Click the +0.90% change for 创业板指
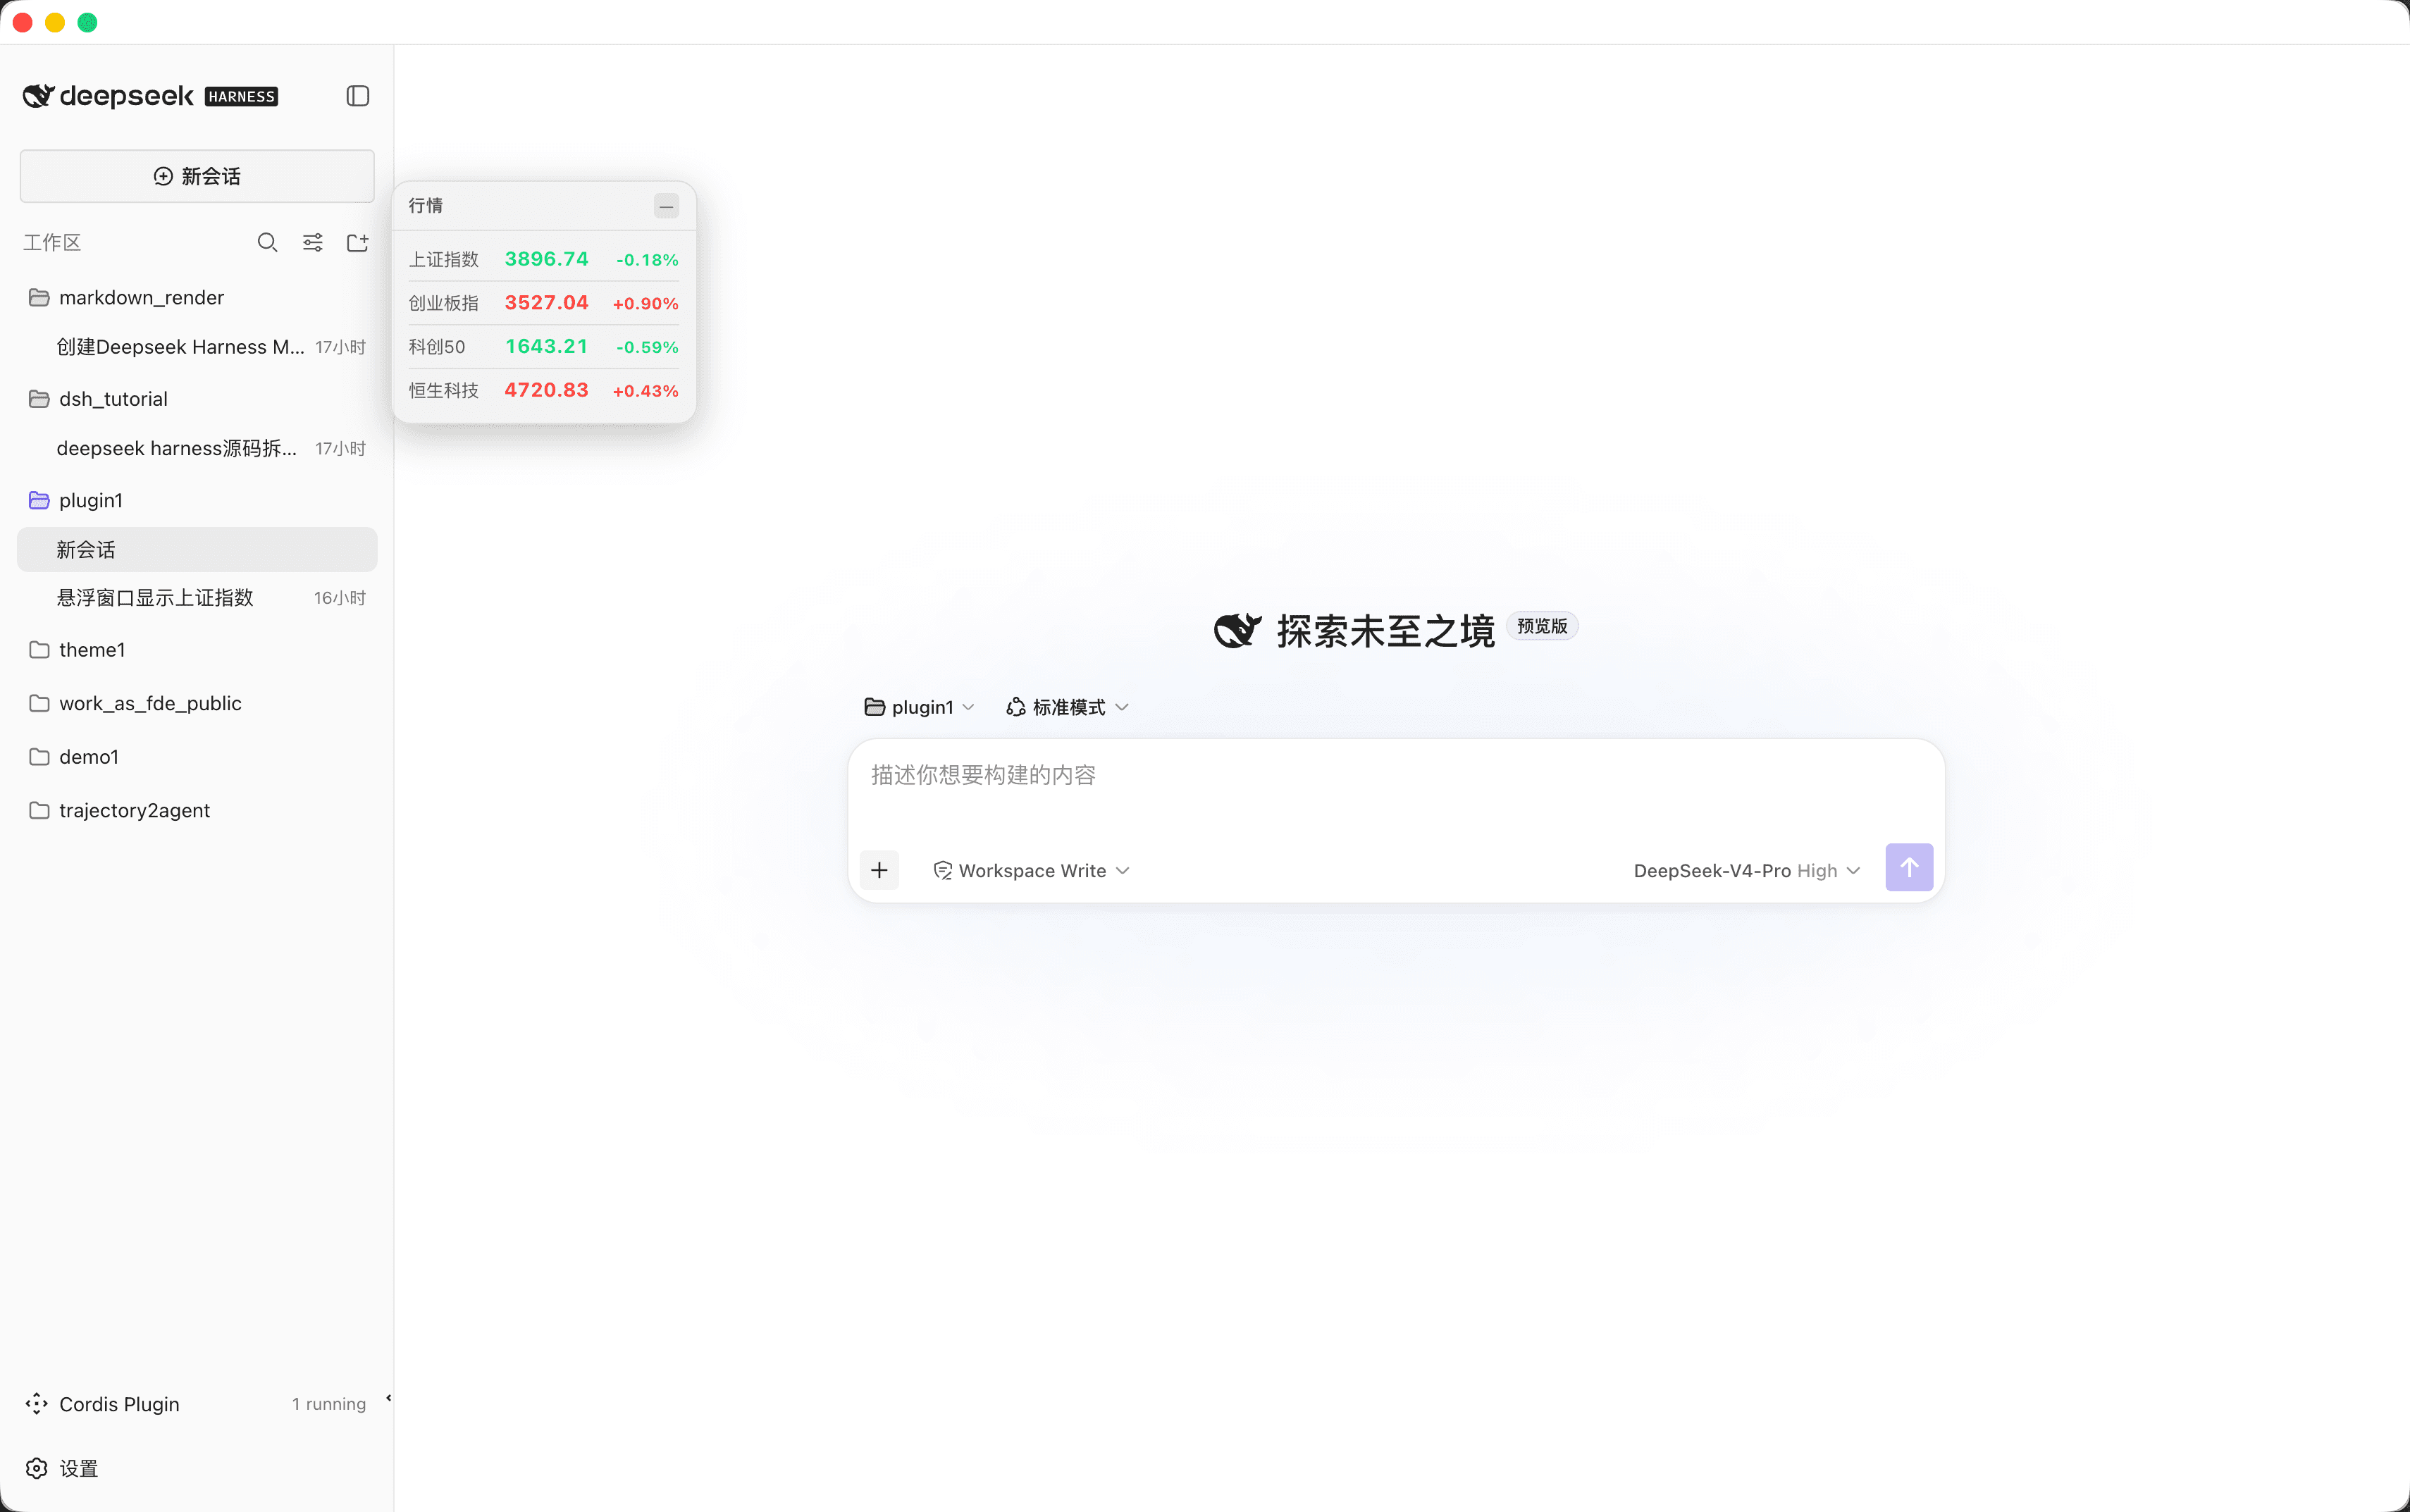The height and width of the screenshot is (1512, 2410). 645,304
